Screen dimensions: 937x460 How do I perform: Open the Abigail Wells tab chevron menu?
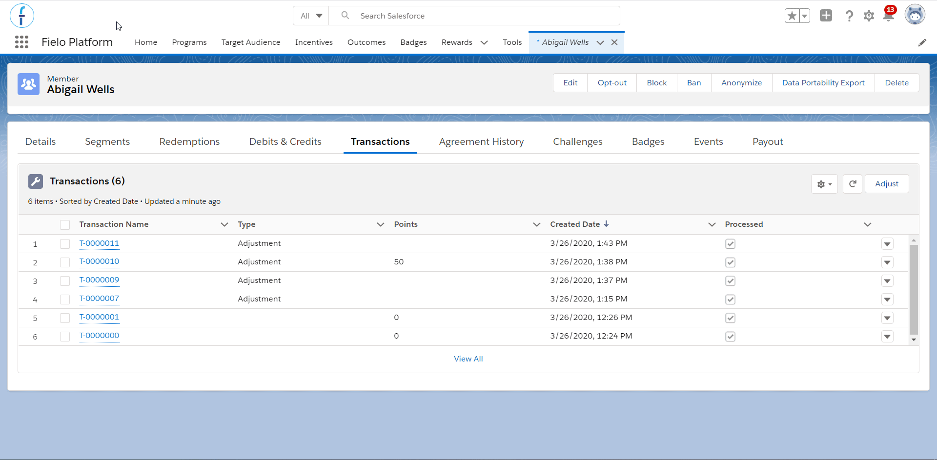pyautogui.click(x=600, y=42)
